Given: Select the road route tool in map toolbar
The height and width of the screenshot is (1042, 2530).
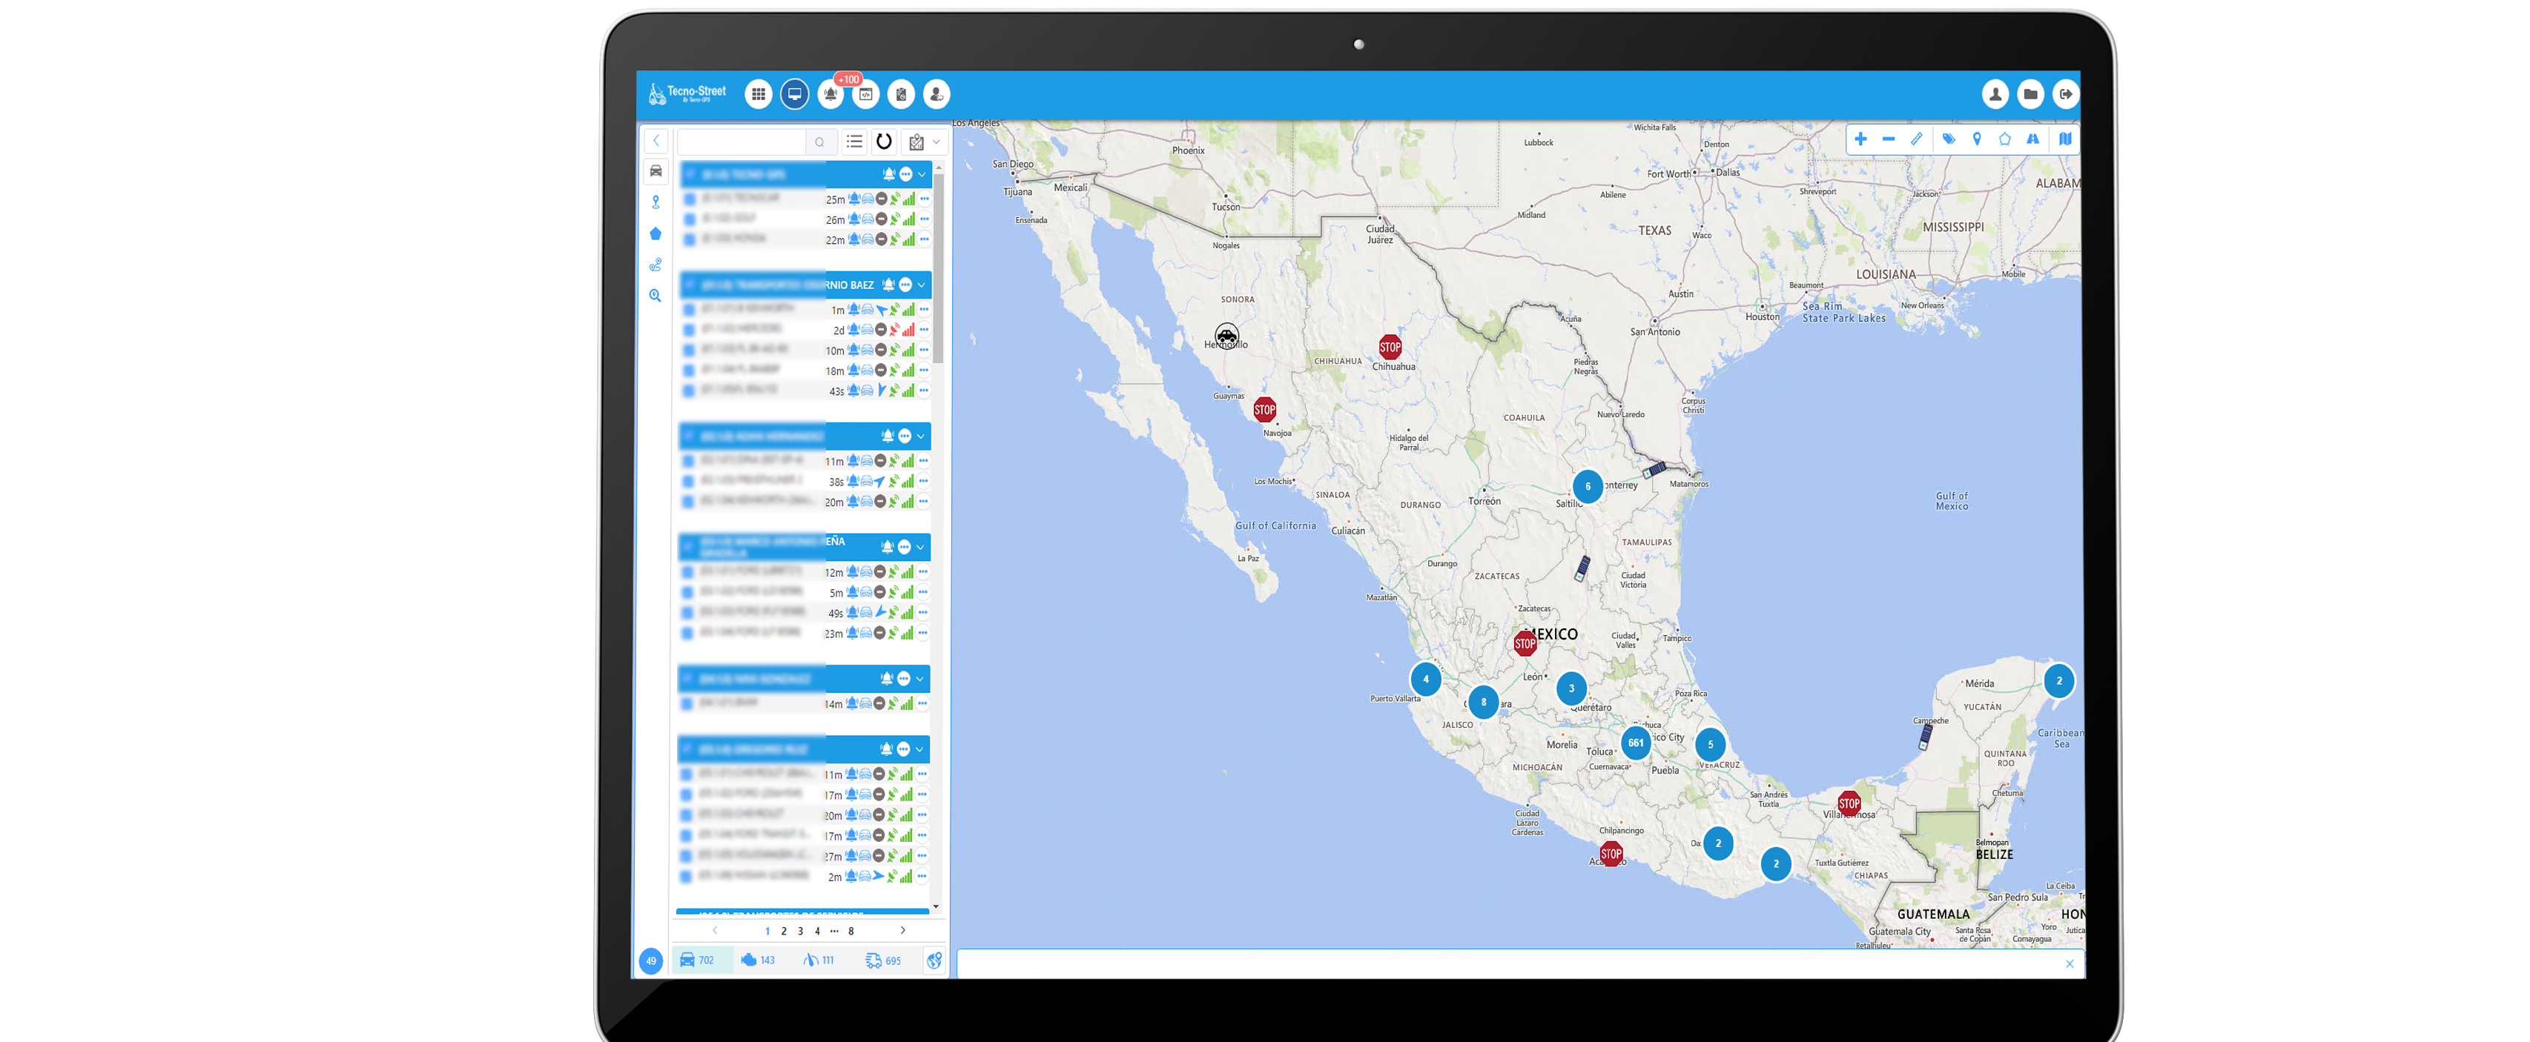Looking at the screenshot, I should pyautogui.click(x=2033, y=139).
